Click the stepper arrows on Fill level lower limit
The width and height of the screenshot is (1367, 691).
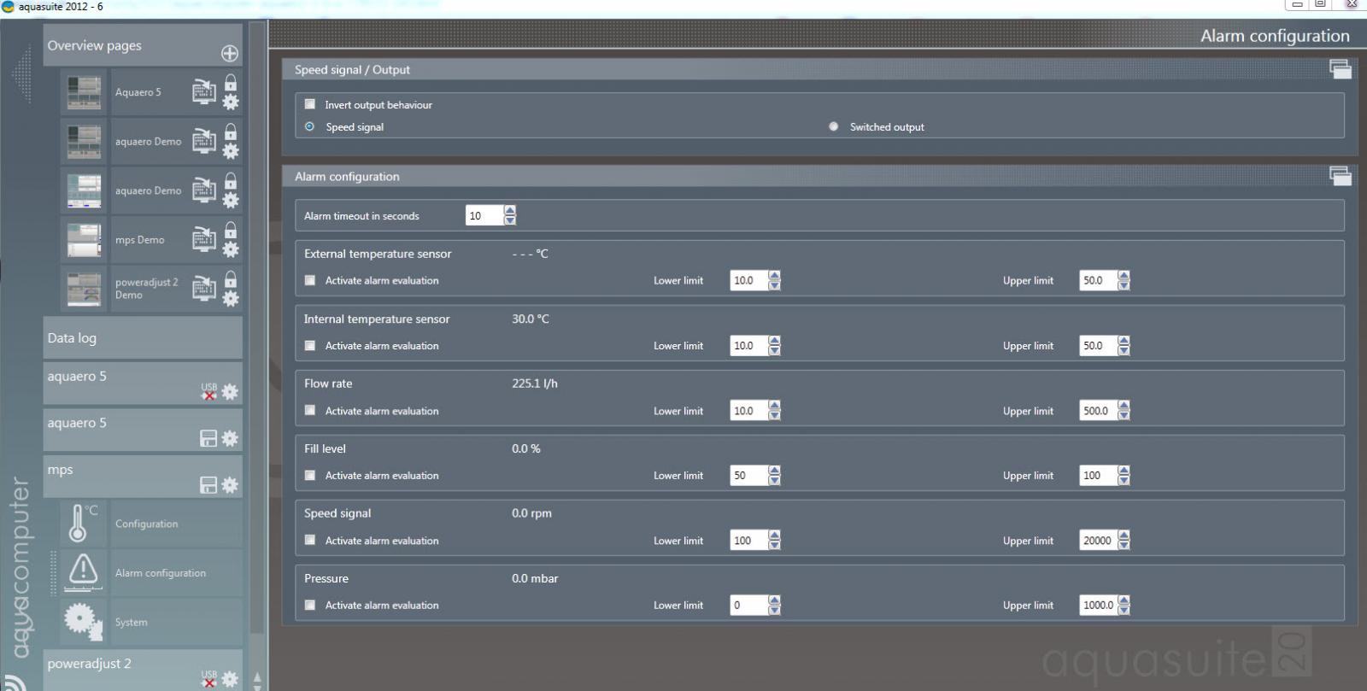pyautogui.click(x=774, y=475)
